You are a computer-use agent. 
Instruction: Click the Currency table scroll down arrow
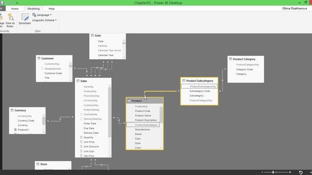(x=43, y=132)
